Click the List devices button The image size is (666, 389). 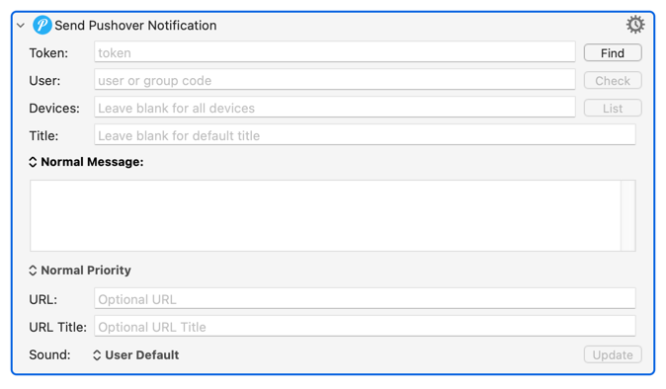613,109
